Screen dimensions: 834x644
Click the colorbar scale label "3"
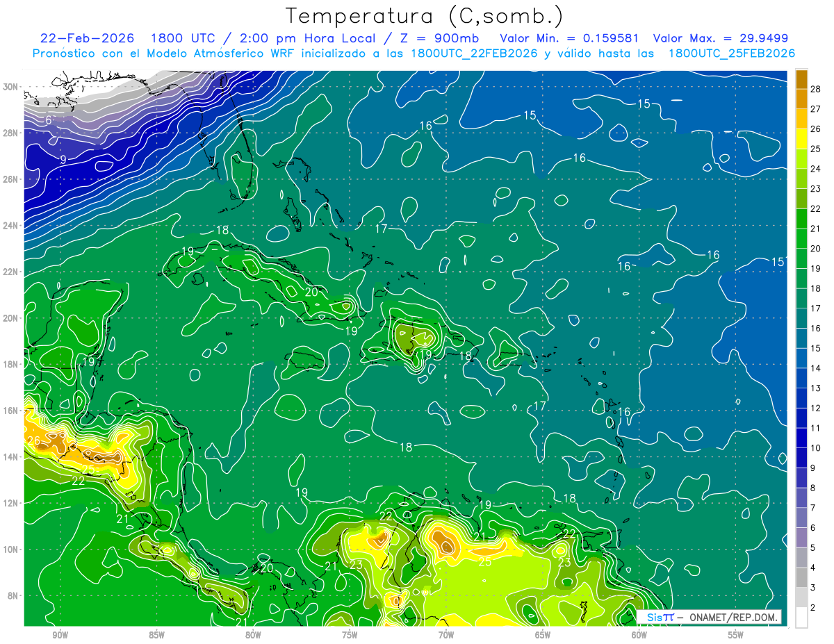tap(813, 588)
